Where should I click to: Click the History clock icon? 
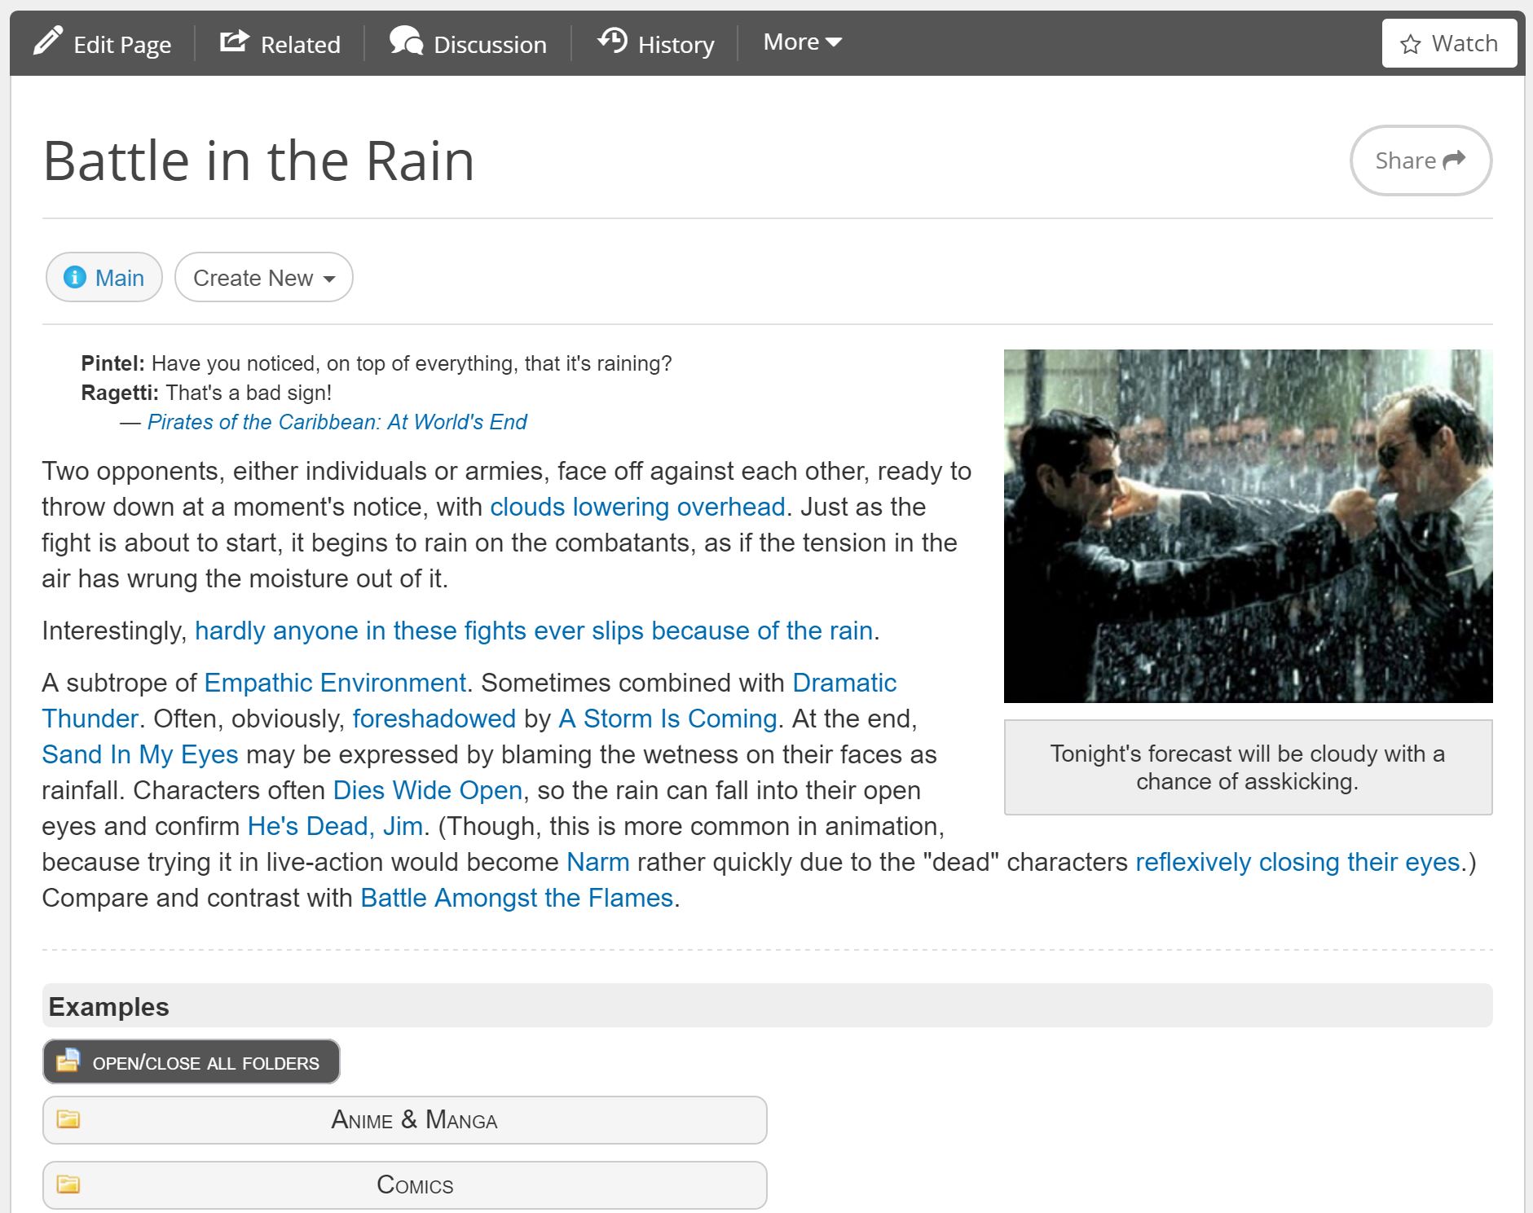[x=613, y=39]
